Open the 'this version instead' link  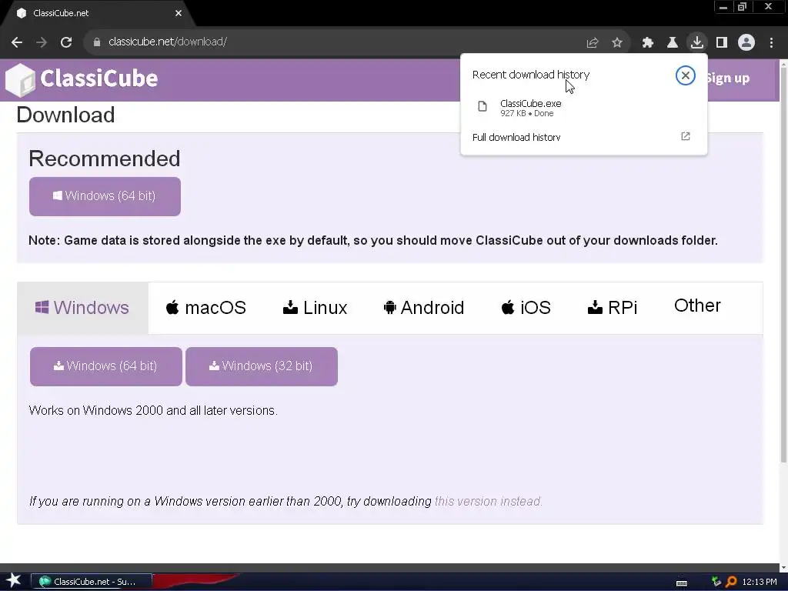(489, 502)
